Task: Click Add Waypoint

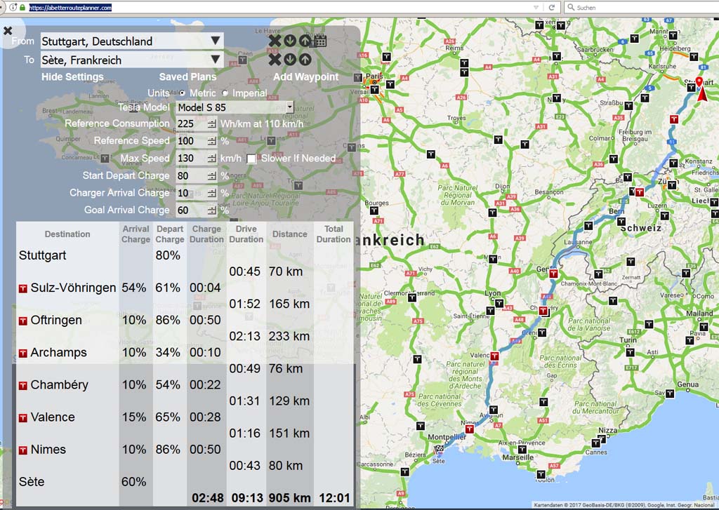Action: [x=305, y=77]
